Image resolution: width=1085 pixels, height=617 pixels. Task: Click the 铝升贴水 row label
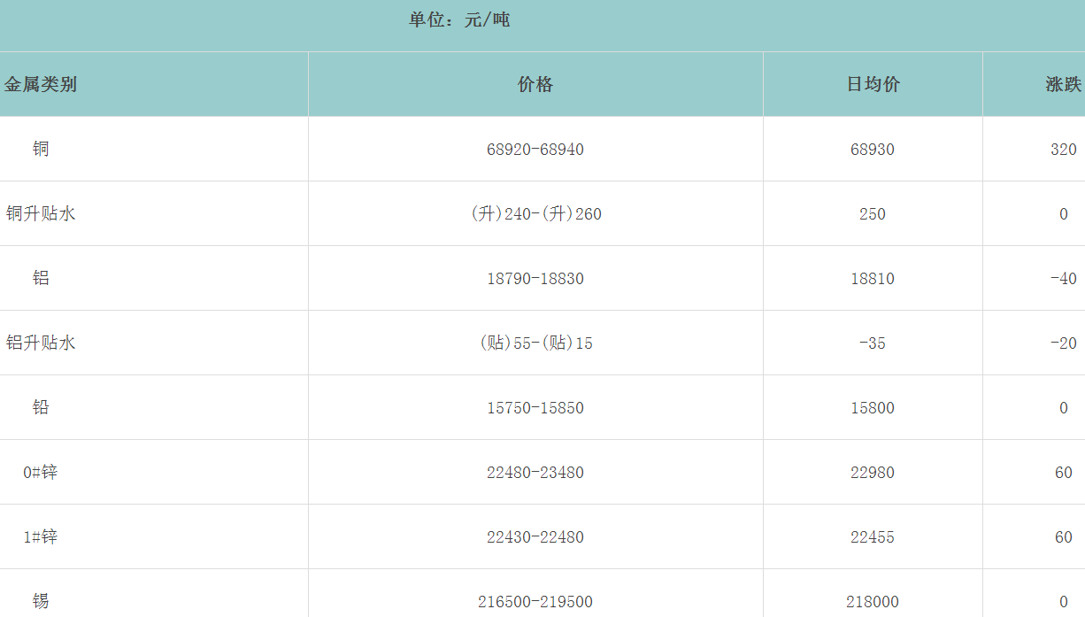pos(41,343)
